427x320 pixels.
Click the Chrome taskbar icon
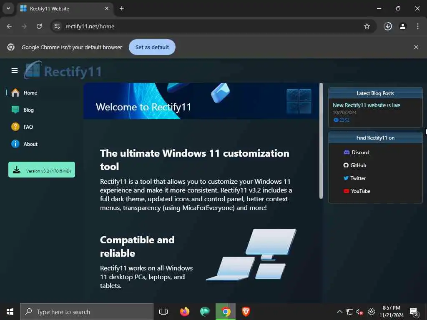point(226,312)
